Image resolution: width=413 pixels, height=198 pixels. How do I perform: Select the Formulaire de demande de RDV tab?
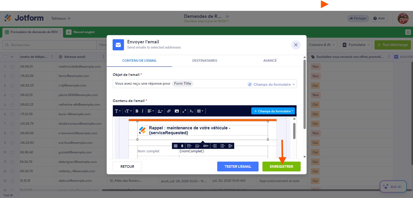pyautogui.click(x=32, y=32)
